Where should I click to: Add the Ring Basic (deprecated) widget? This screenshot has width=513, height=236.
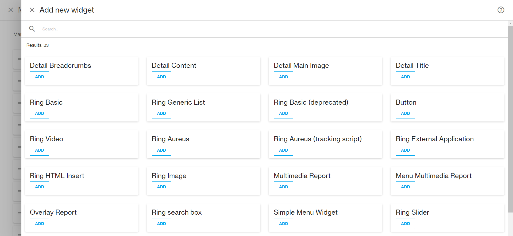283,113
